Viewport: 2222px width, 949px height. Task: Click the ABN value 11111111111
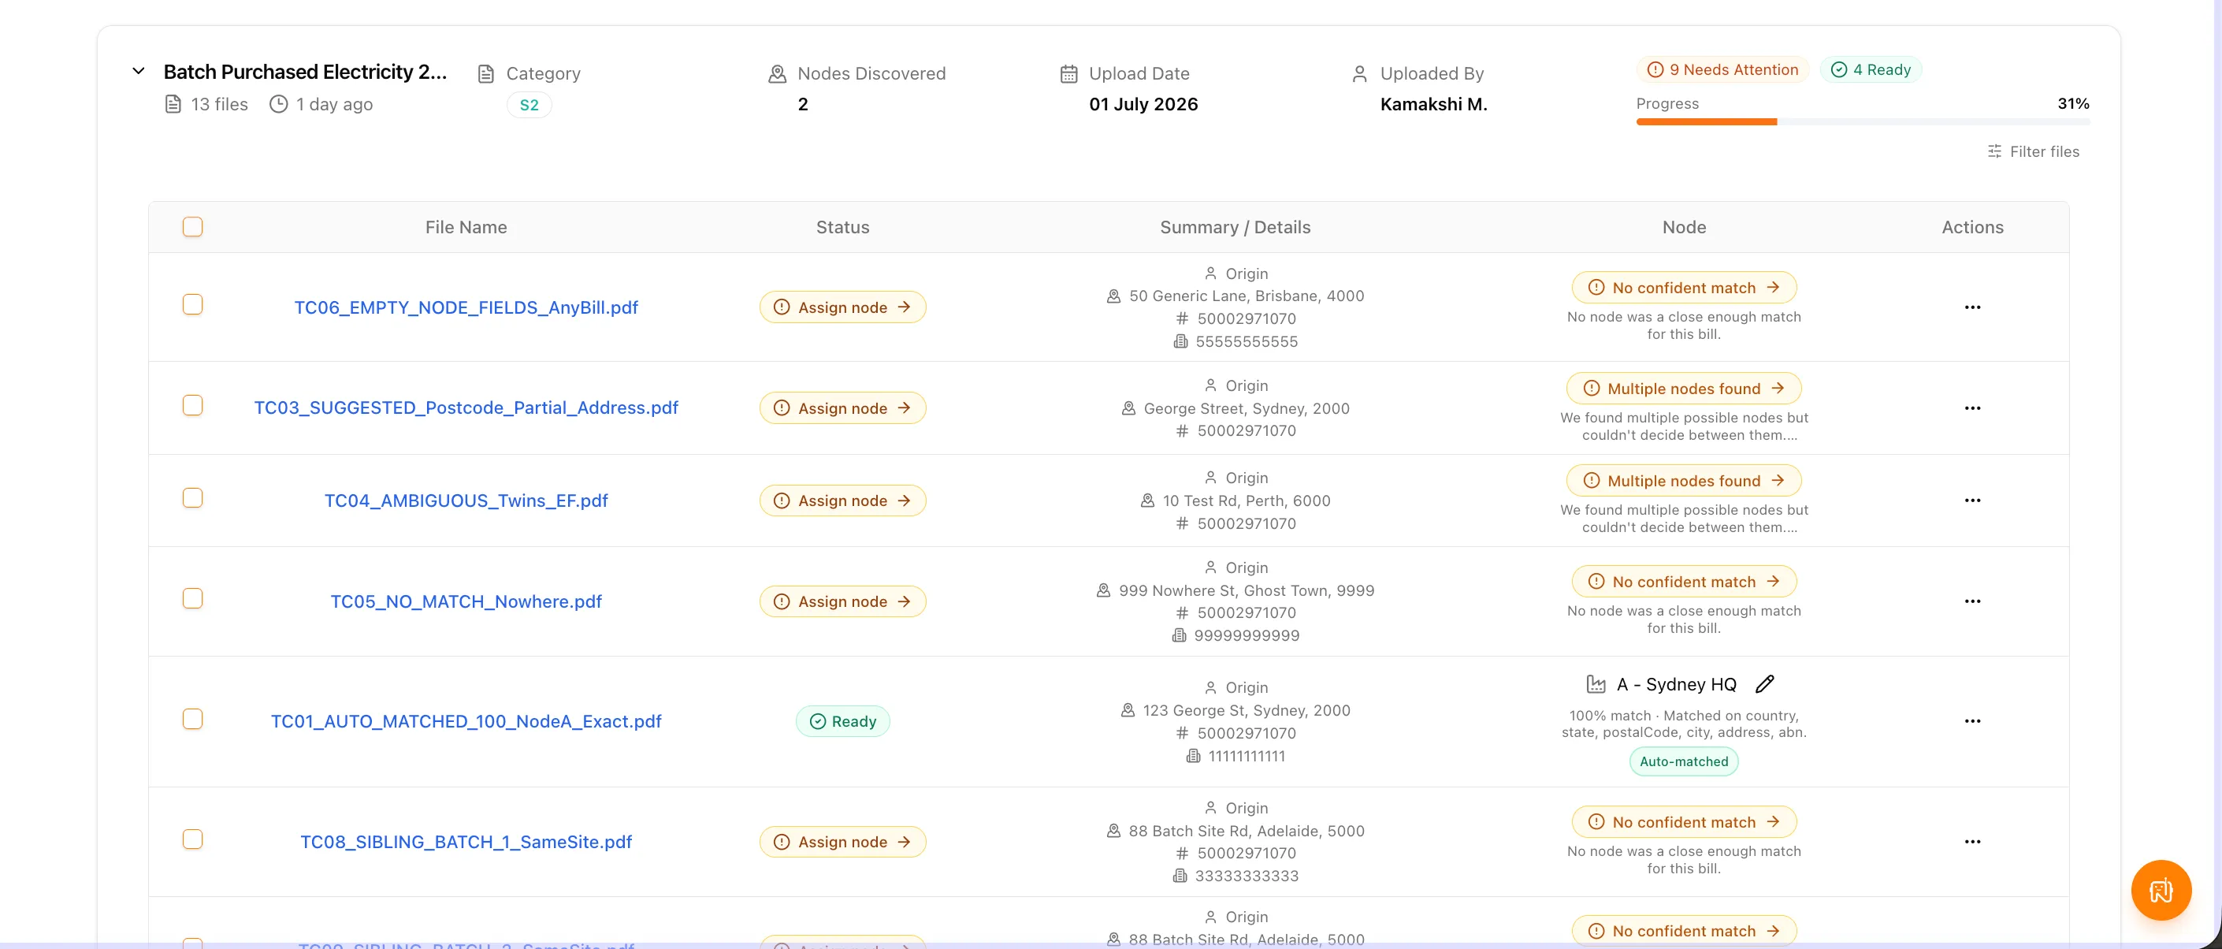[1247, 757]
